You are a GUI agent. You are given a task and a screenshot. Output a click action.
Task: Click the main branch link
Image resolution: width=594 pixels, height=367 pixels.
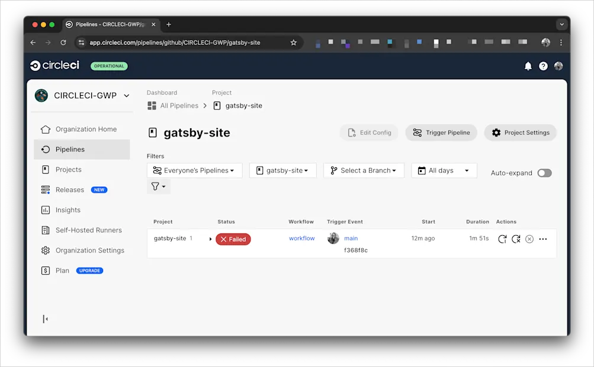(351, 239)
